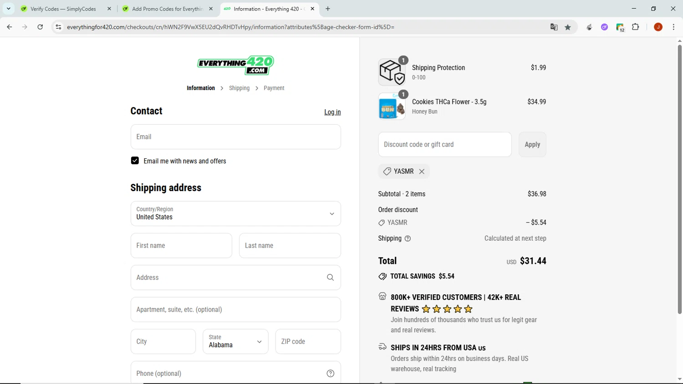Open the phone field help icon
Screen dimensions: 683x384
coord(331,374)
